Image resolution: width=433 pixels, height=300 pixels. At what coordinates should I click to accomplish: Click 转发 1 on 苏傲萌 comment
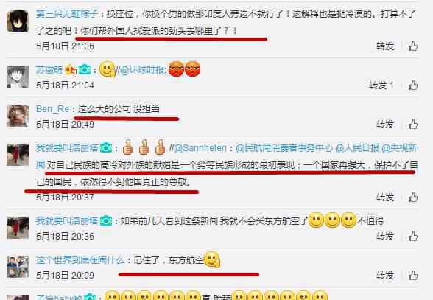tap(381, 86)
